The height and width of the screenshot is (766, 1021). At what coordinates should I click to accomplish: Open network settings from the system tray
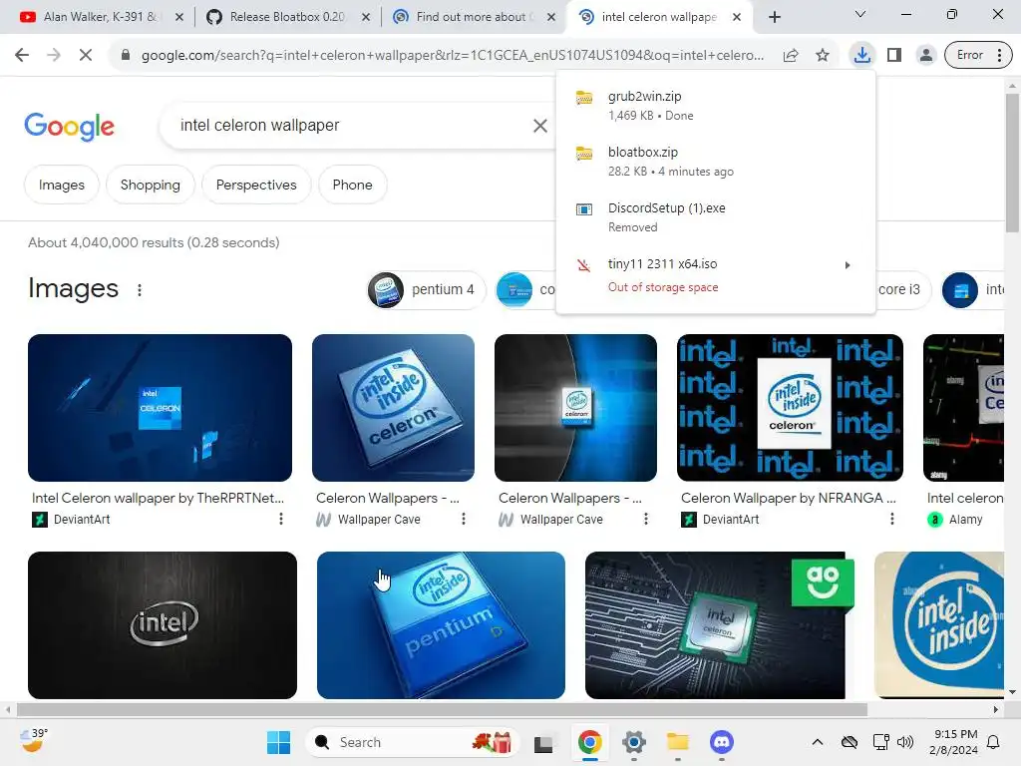[x=880, y=742]
